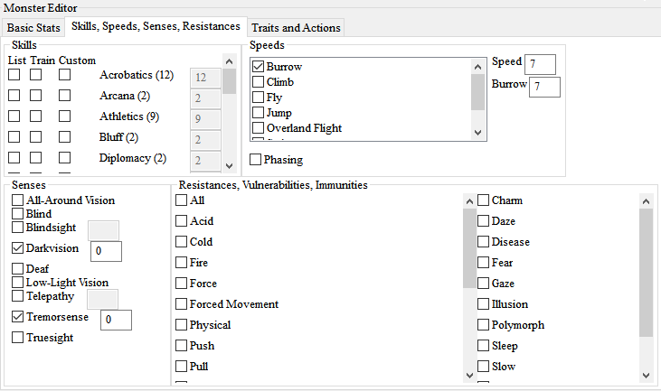Screen dimensions: 661x391
Task: Switch to the Basic Stats tab
Action: tap(33, 27)
